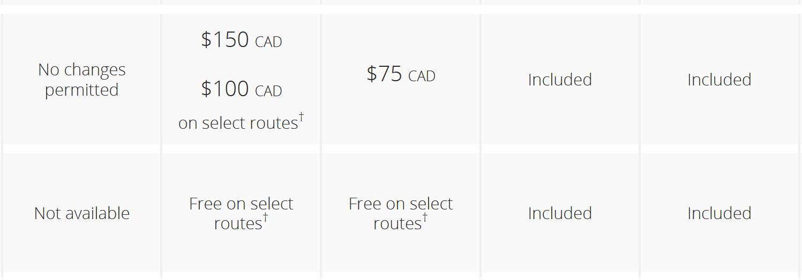Click "Free on select" line in second column

[x=241, y=204]
